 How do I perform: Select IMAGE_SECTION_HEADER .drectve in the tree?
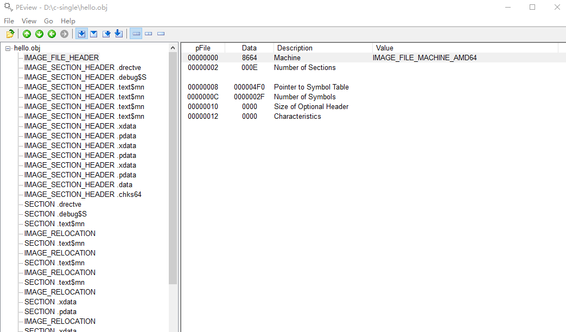pyautogui.click(x=82, y=67)
